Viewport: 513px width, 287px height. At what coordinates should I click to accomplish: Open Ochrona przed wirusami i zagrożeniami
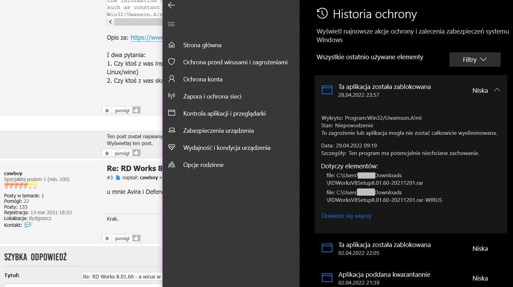point(235,62)
